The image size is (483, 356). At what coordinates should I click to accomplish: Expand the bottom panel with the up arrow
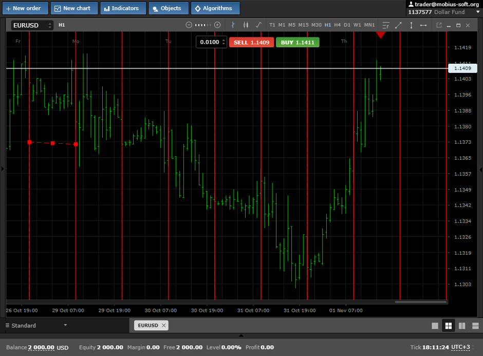[x=241, y=335]
